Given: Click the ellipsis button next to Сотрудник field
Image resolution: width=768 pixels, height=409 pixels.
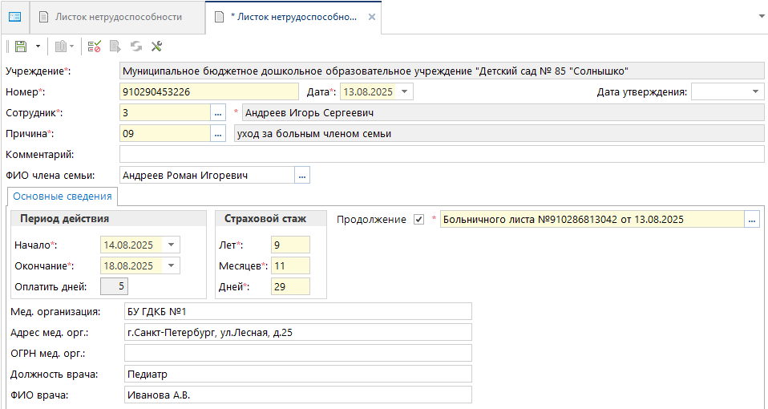Looking at the screenshot, I should tap(219, 113).
